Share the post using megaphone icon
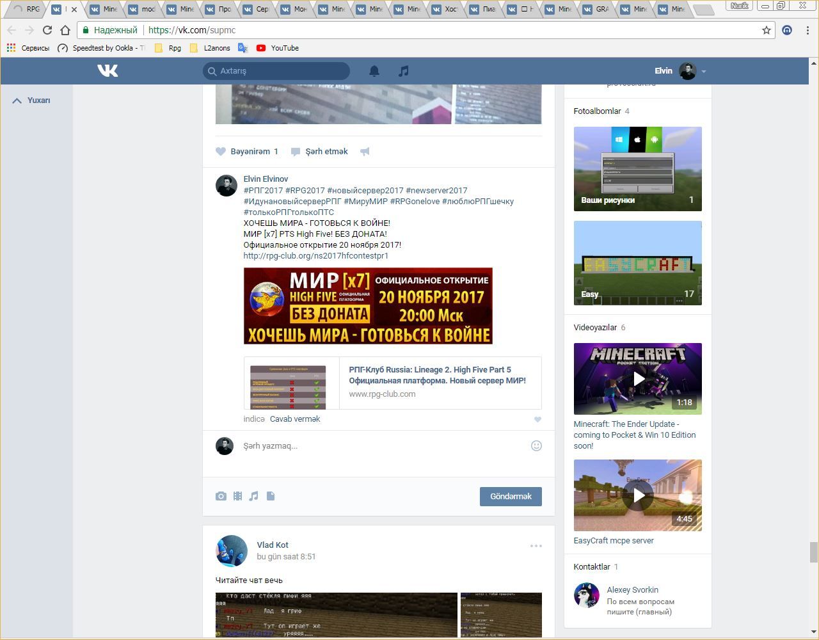Screen dimensions: 819x640 pyautogui.click(x=365, y=152)
